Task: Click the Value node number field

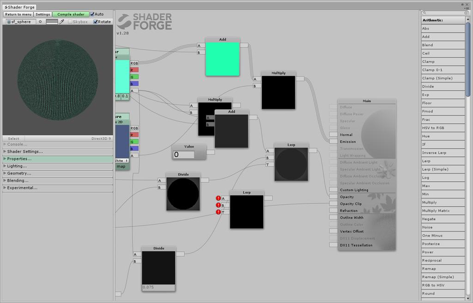Action: pos(184,154)
